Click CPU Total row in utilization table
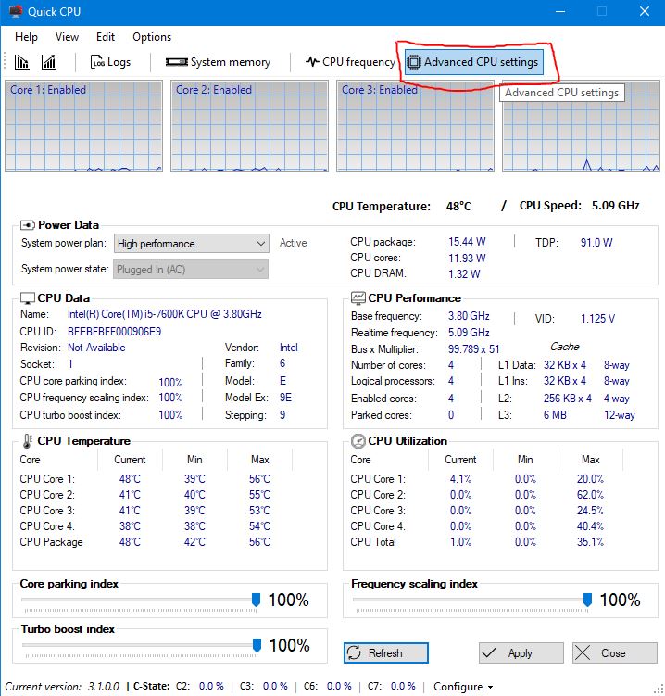 click(x=477, y=542)
